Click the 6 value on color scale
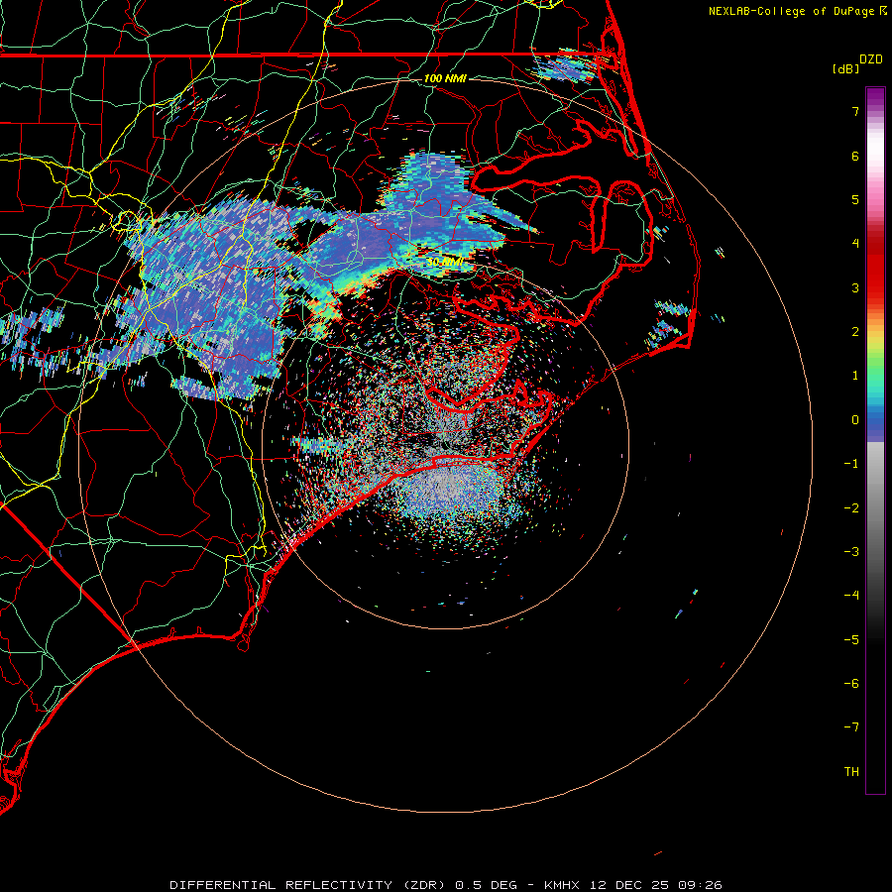This screenshot has width=892, height=892. click(x=855, y=156)
